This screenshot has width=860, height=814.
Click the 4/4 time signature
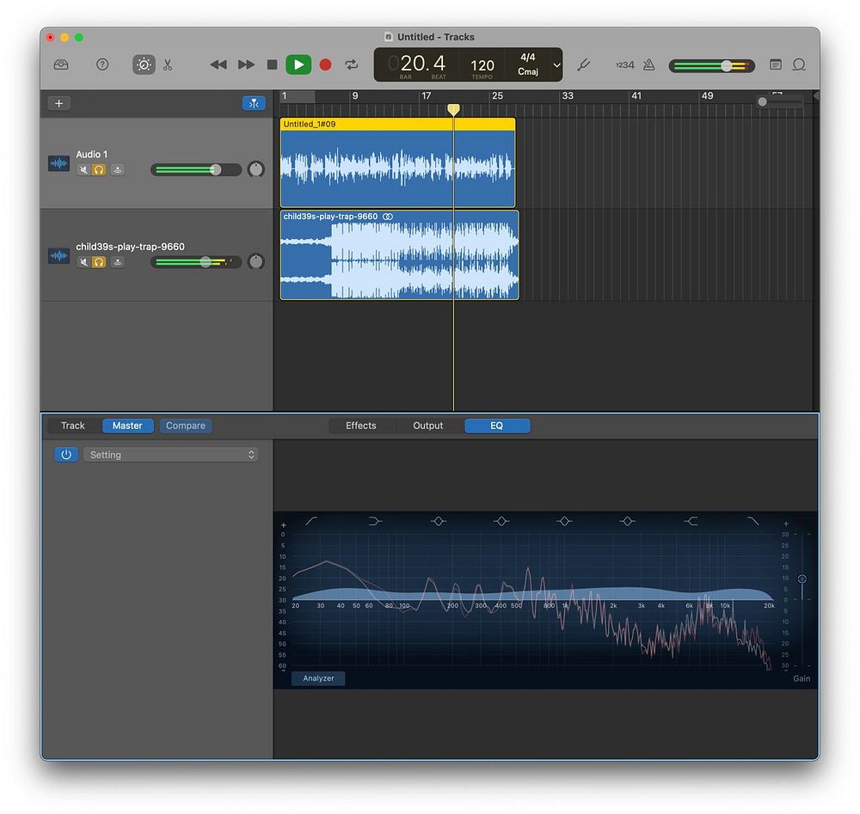click(528, 57)
